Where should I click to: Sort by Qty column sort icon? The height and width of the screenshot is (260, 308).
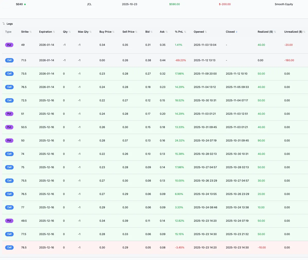pyautogui.click(x=69, y=32)
